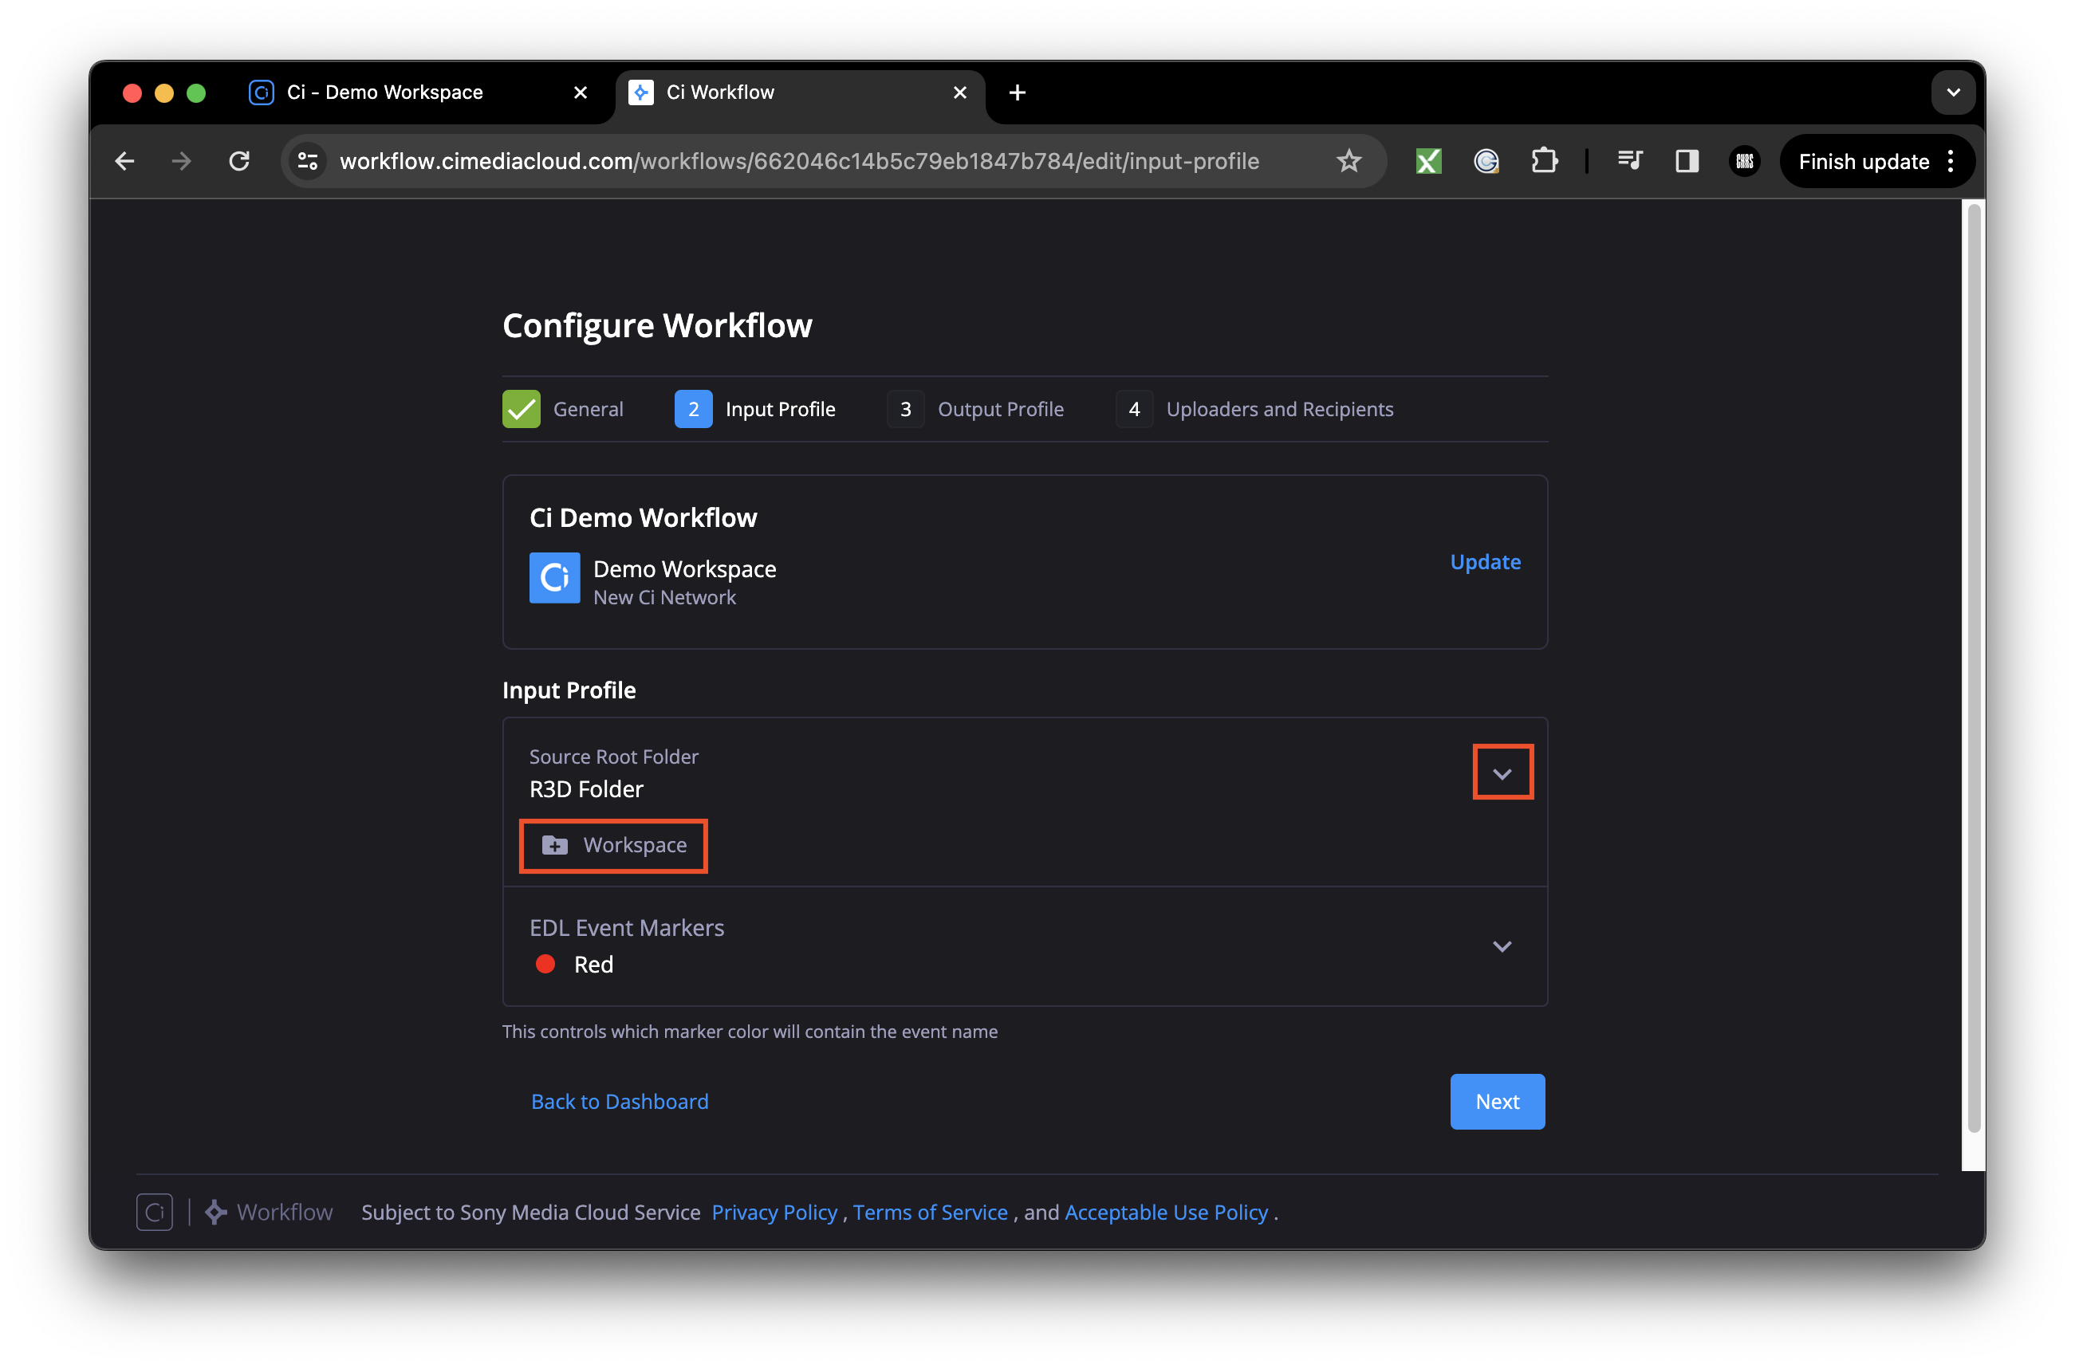This screenshot has width=2075, height=1368.
Task: Click the Workspace folder icon button
Action: 555,844
